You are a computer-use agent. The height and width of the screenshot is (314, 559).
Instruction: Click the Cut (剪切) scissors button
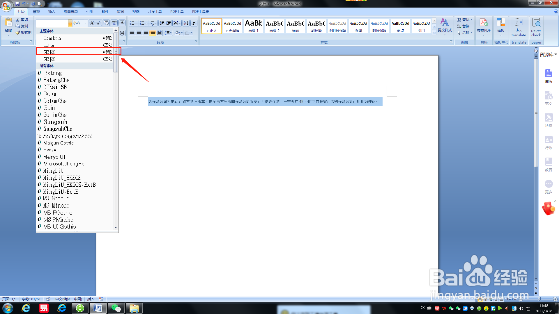pyautogui.click(x=22, y=19)
